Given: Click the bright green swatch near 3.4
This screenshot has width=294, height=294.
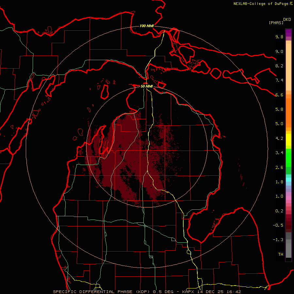Looking at the screenshot, I should pyautogui.click(x=288, y=157).
